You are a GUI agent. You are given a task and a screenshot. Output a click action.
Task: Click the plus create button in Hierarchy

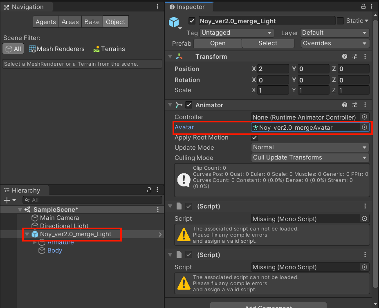7,200
